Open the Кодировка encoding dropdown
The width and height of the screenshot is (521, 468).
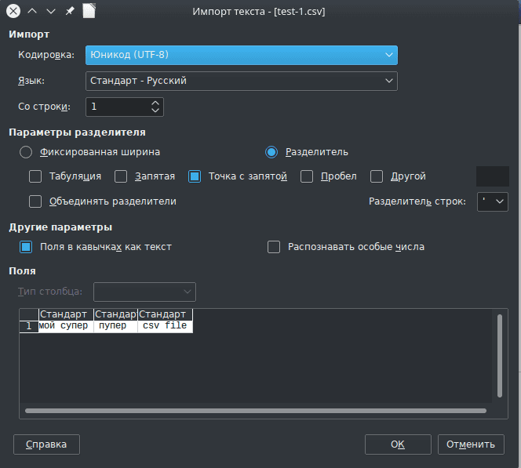pos(241,55)
